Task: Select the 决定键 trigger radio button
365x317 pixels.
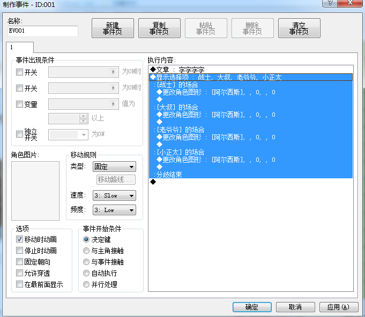Action: click(86, 239)
